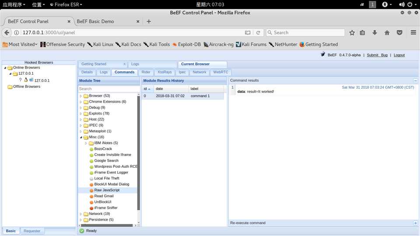Expand the Re-execute command panel
This screenshot has height=236, width=420.
(x=415, y=223)
